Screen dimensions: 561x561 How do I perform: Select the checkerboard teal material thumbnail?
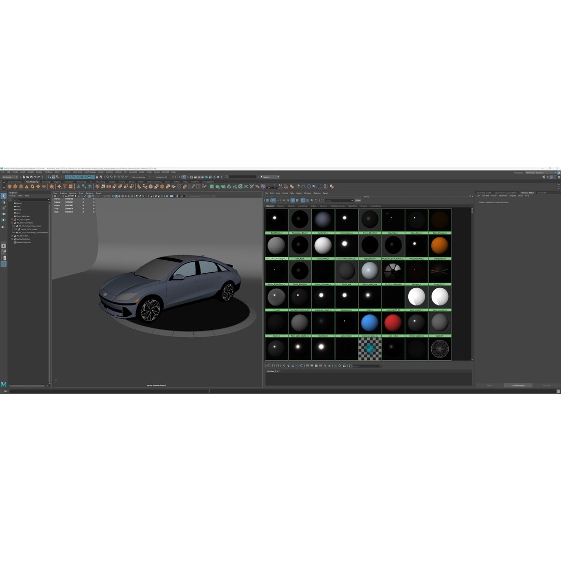[370, 349]
